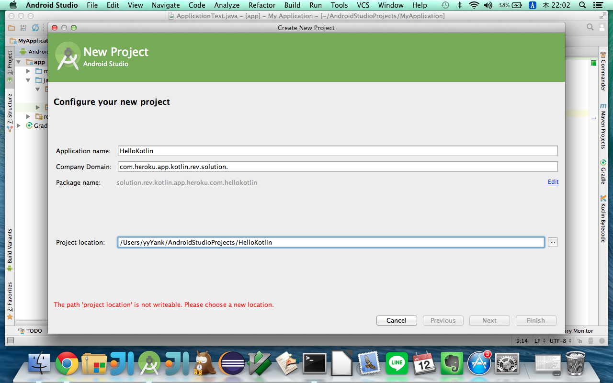Open the TODO tool window tab

click(x=30, y=331)
